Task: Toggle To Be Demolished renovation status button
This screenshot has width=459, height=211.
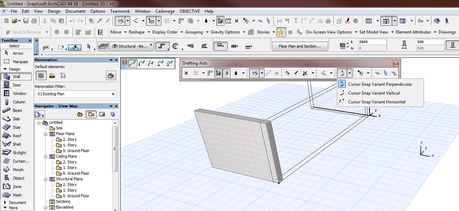Action: pos(52,76)
